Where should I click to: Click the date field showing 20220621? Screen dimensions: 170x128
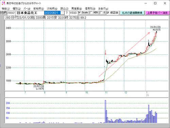(52, 13)
